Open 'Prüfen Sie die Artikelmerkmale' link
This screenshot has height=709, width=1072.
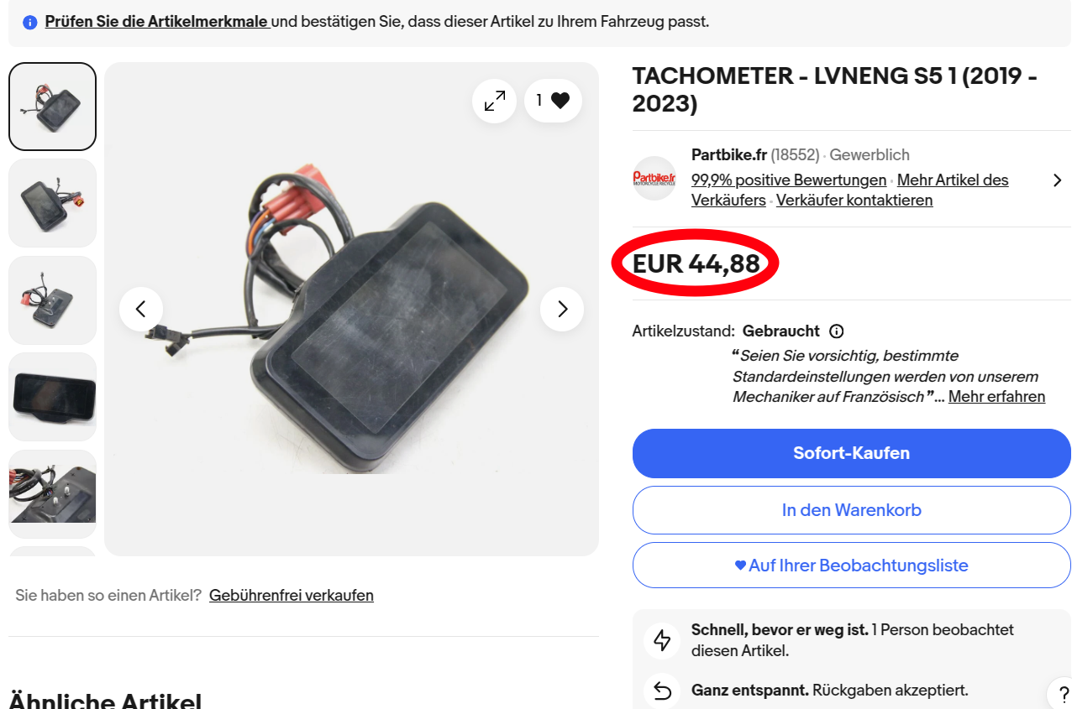pyautogui.click(x=157, y=22)
